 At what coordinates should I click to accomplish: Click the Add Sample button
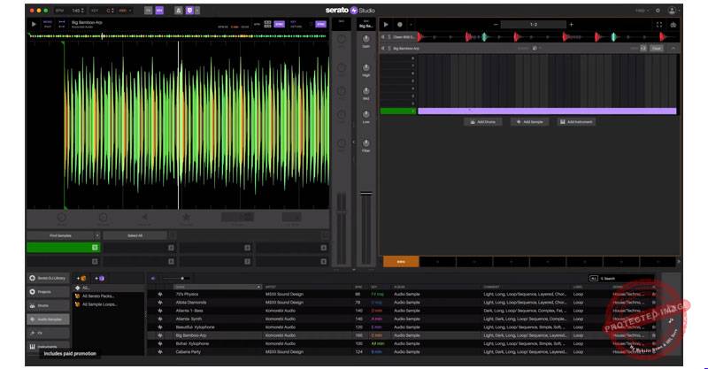point(529,122)
